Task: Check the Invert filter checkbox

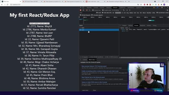Action: point(97,13)
